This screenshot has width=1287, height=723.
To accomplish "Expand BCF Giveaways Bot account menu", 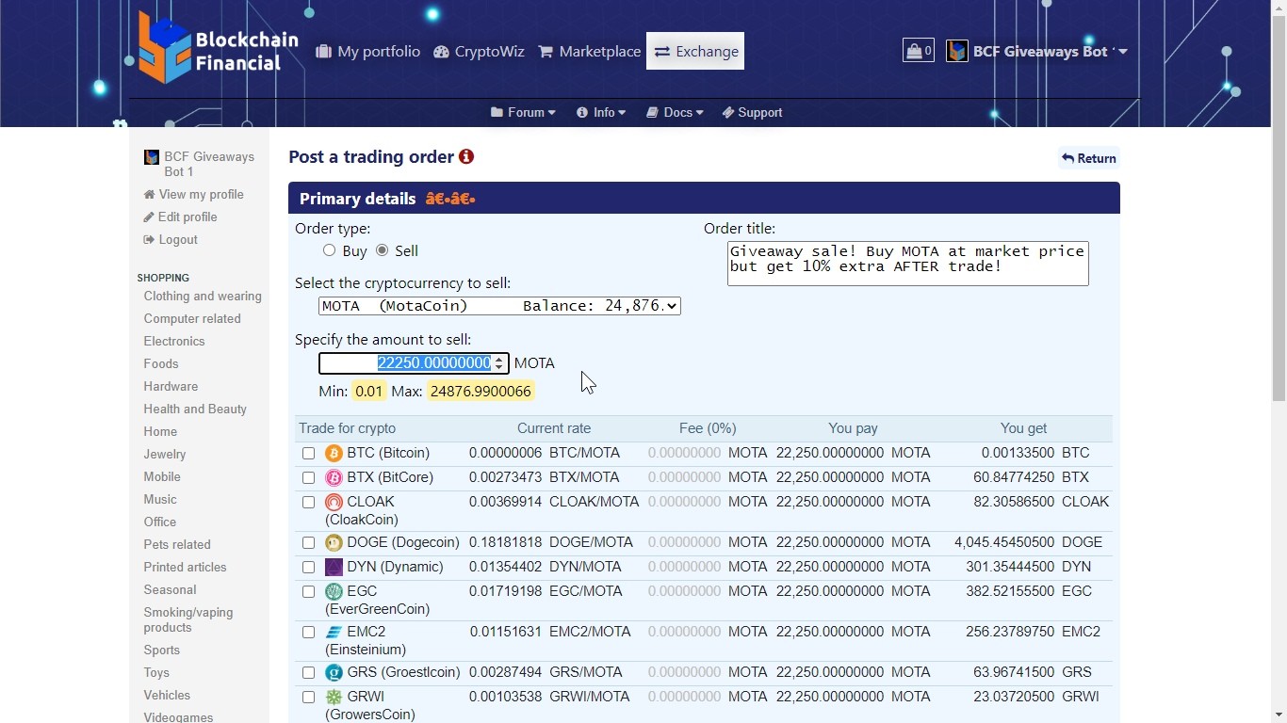I will coord(1037,52).
